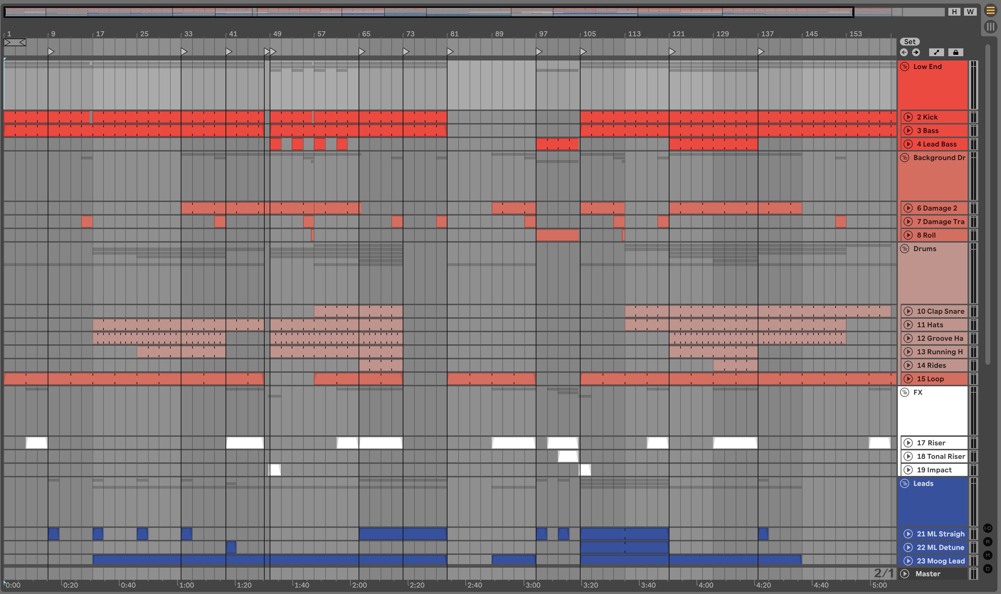Jump to the previous locator arrow

(x=904, y=52)
